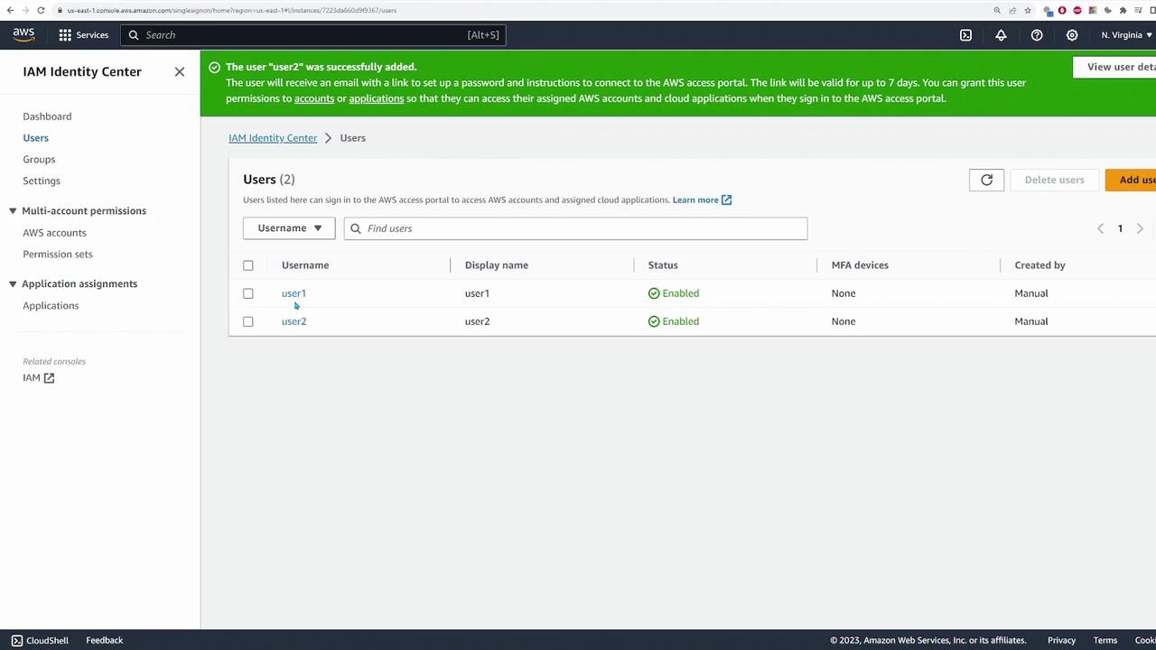Go to the previous page of users
The width and height of the screenshot is (1156, 650).
(1100, 228)
